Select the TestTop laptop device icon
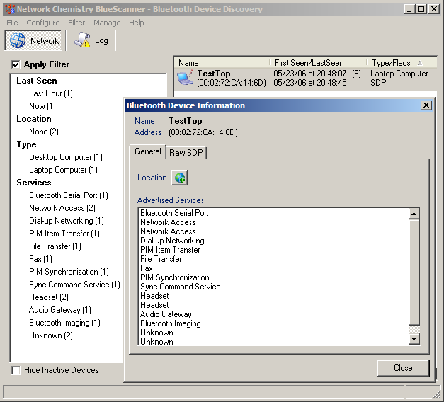Viewport: 444px width, 402px height. pyautogui.click(x=186, y=78)
